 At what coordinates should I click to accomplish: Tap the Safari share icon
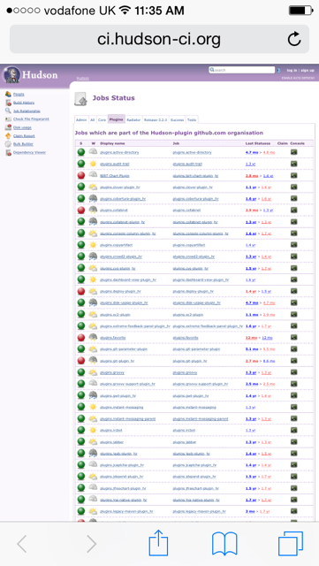click(159, 542)
